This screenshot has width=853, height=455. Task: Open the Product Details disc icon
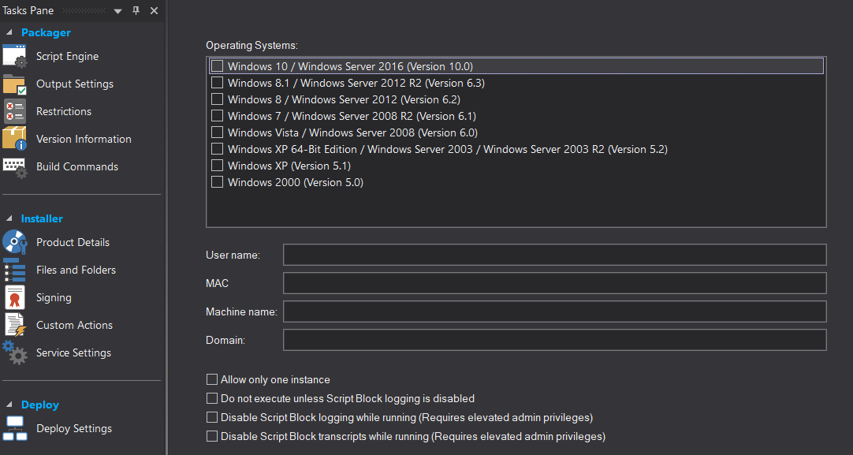pyautogui.click(x=15, y=242)
